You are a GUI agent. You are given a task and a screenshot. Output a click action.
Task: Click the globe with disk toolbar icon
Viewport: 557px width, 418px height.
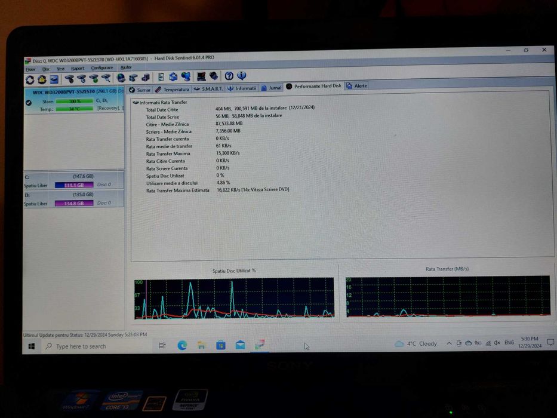pos(121,78)
